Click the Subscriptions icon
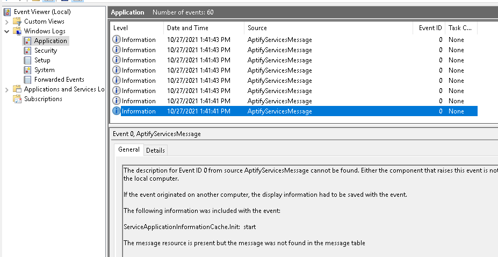The width and height of the screenshot is (498, 257). [x=17, y=99]
